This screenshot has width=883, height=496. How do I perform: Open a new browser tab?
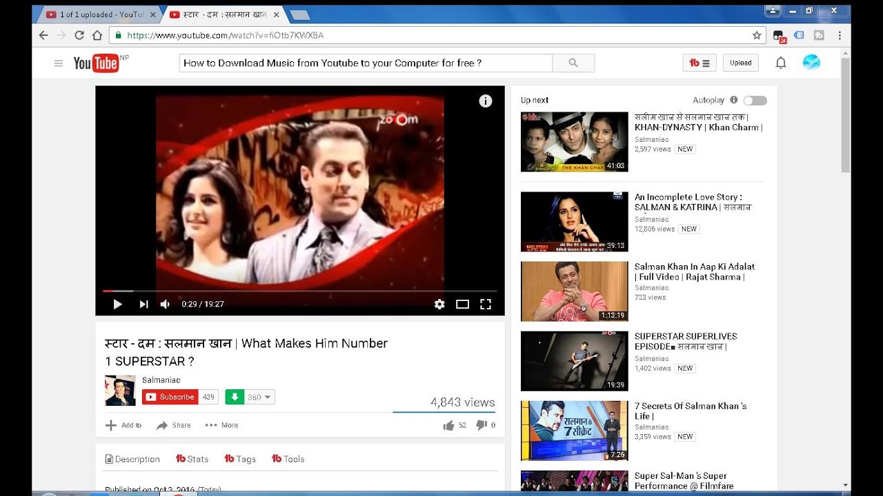click(x=299, y=14)
